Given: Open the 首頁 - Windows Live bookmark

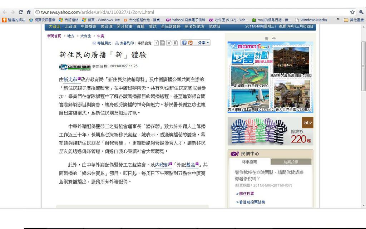Looking at the screenshot, I should point(101,20).
